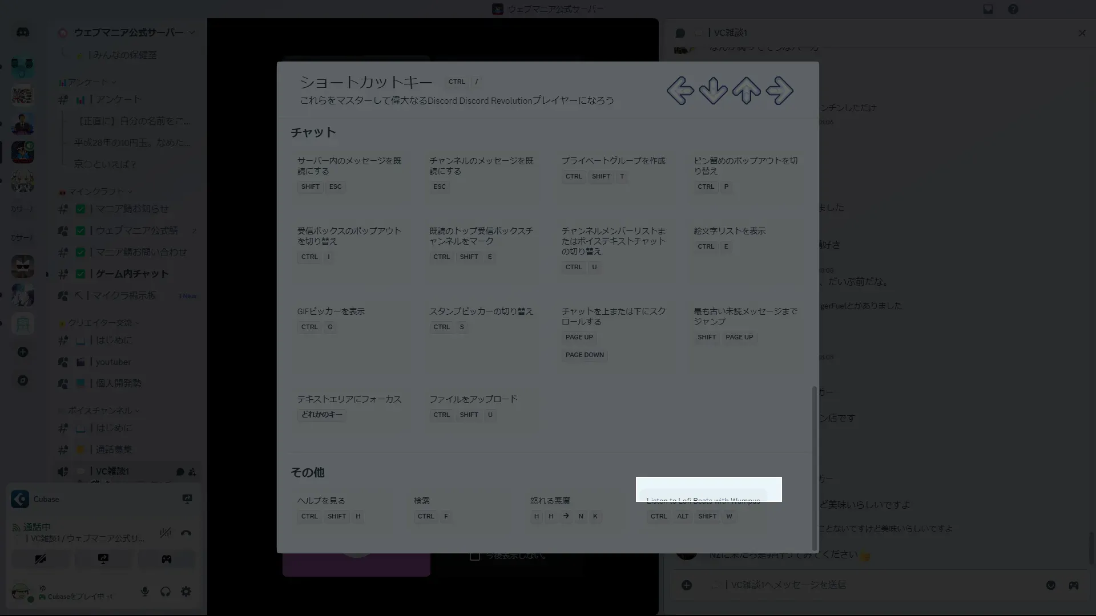Click the disconnect call phone icon
The height and width of the screenshot is (616, 1096).
pos(186,533)
